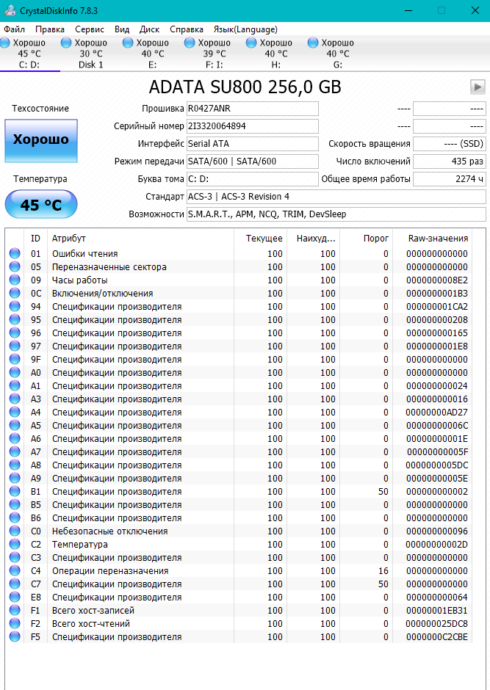Image resolution: width=490 pixels, height=690 pixels.
Task: Click status icon of row C4 Операции переназначения
Action: click(x=15, y=570)
